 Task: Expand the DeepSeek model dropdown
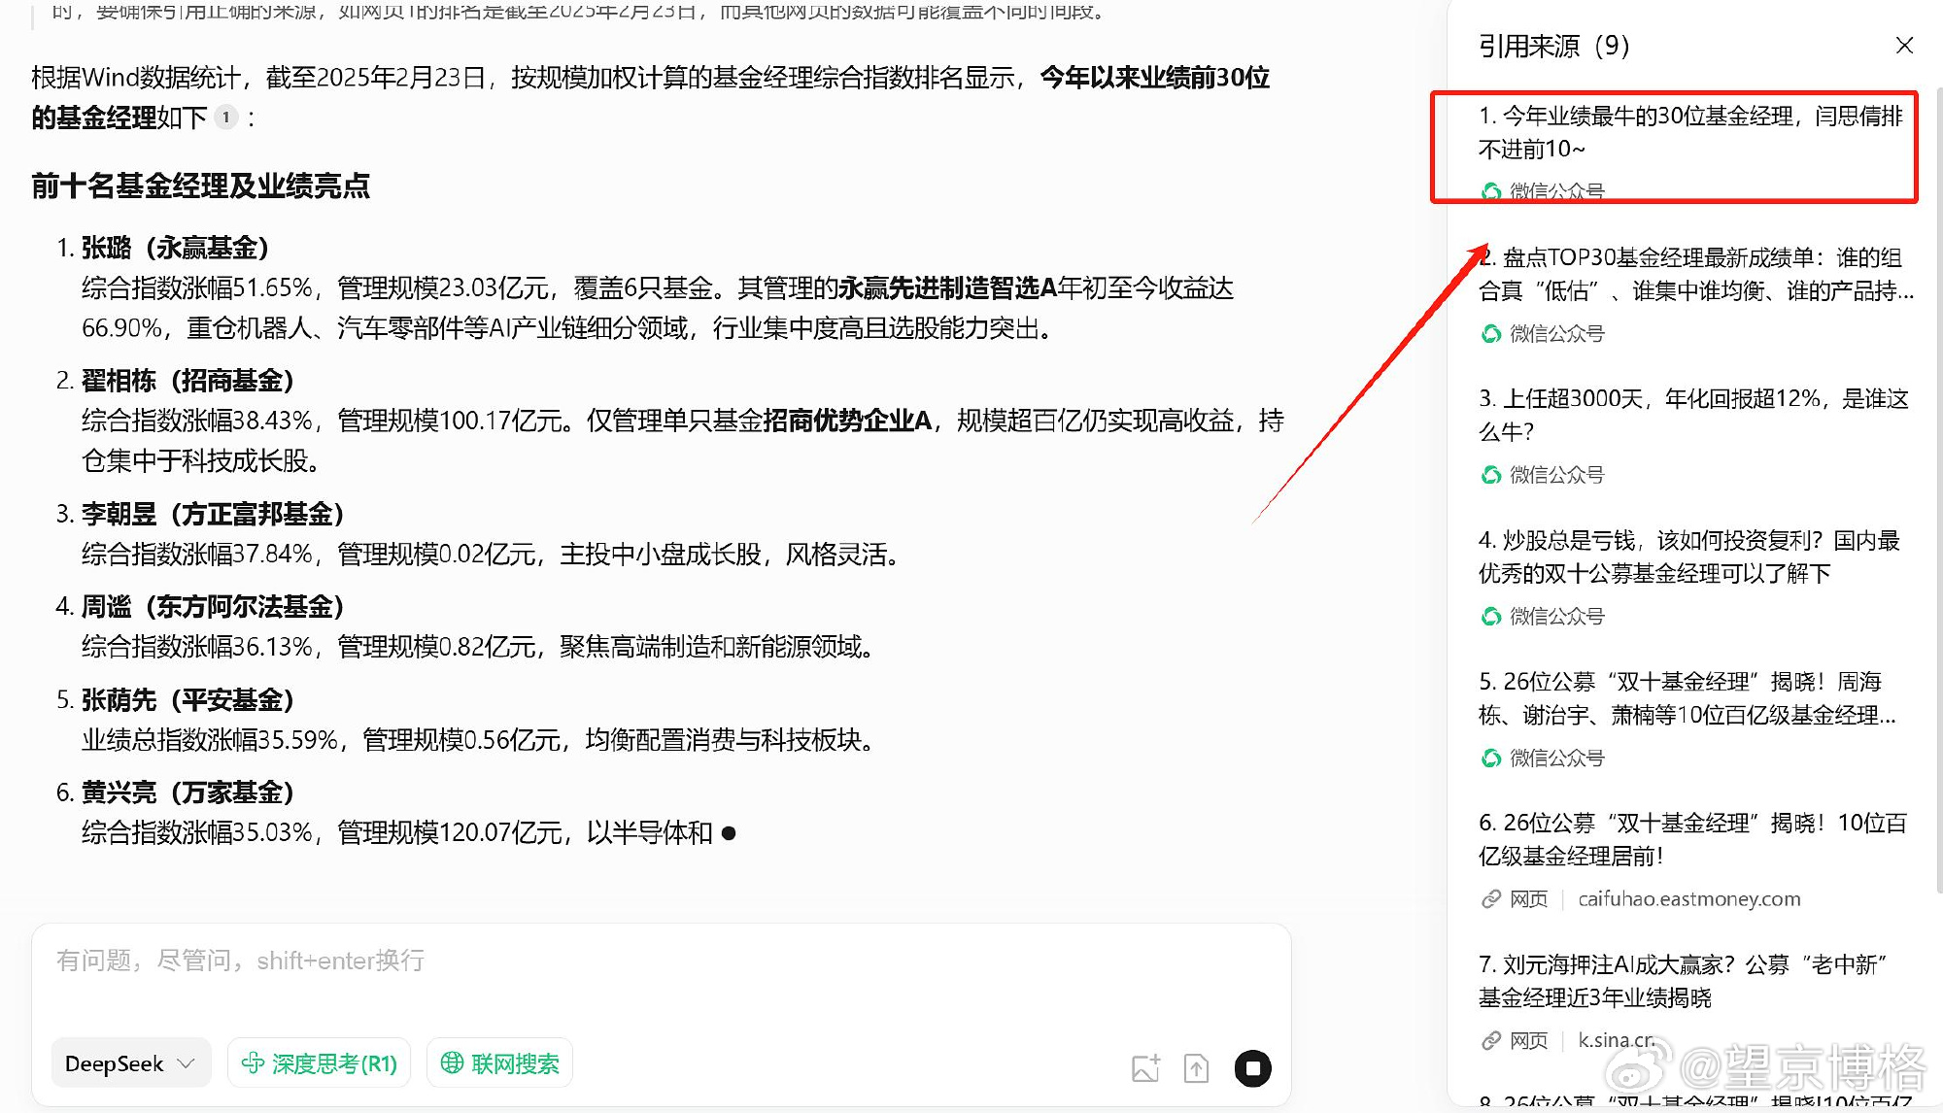(130, 1063)
